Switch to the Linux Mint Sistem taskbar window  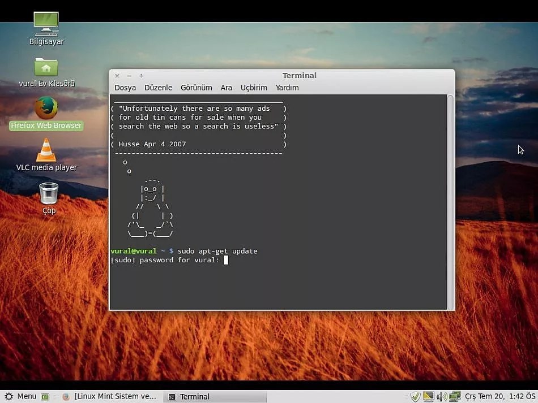[x=109, y=396]
